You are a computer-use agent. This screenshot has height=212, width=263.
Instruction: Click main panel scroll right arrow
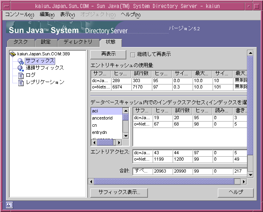click(x=244, y=182)
